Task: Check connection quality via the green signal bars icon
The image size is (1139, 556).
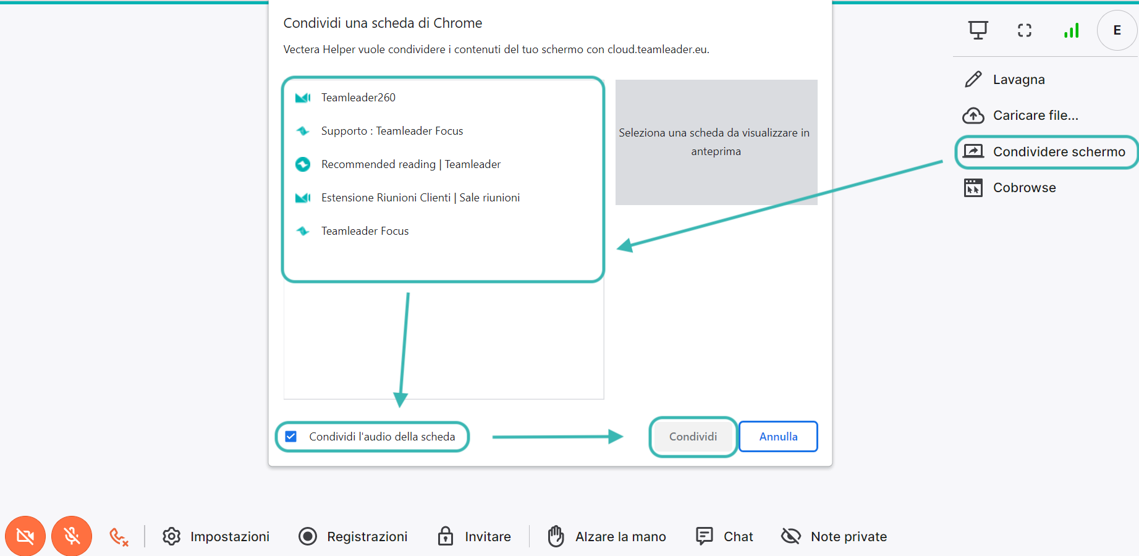Action: tap(1072, 30)
